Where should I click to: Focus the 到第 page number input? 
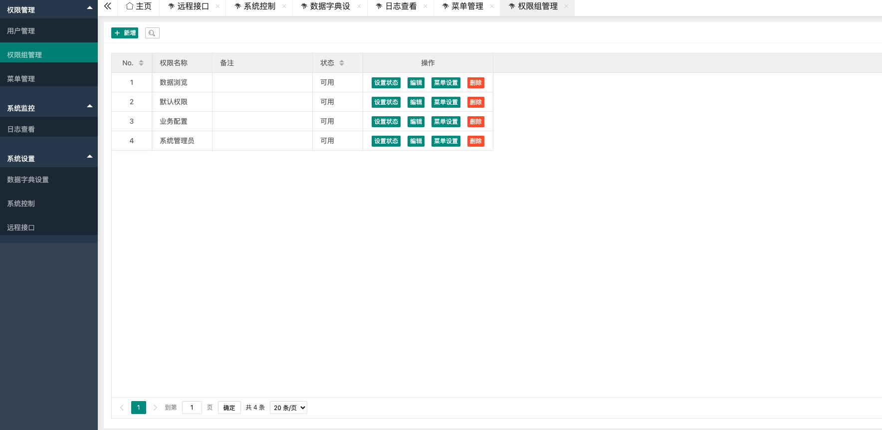(192, 408)
